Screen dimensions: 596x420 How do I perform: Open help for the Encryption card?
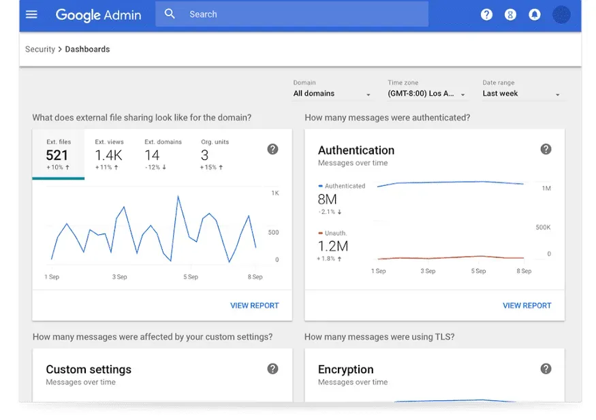coord(546,368)
